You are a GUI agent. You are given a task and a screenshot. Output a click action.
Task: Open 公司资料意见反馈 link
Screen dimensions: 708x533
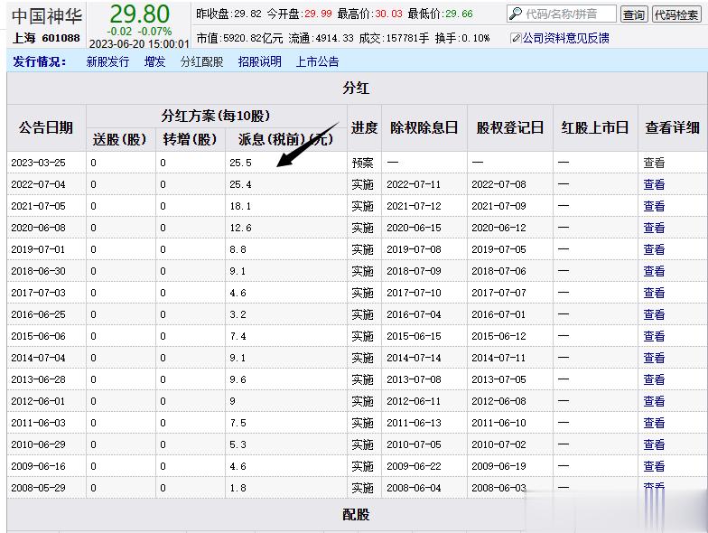coord(565,38)
